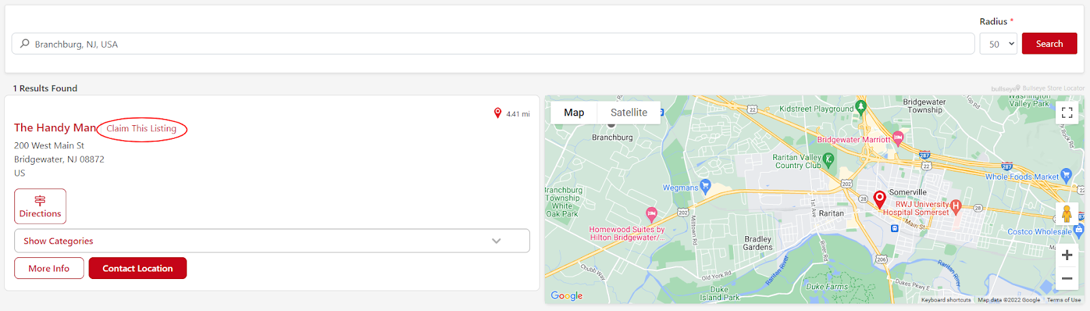1090x311 pixels.
Task: Click the More Info button
Action: (x=49, y=268)
